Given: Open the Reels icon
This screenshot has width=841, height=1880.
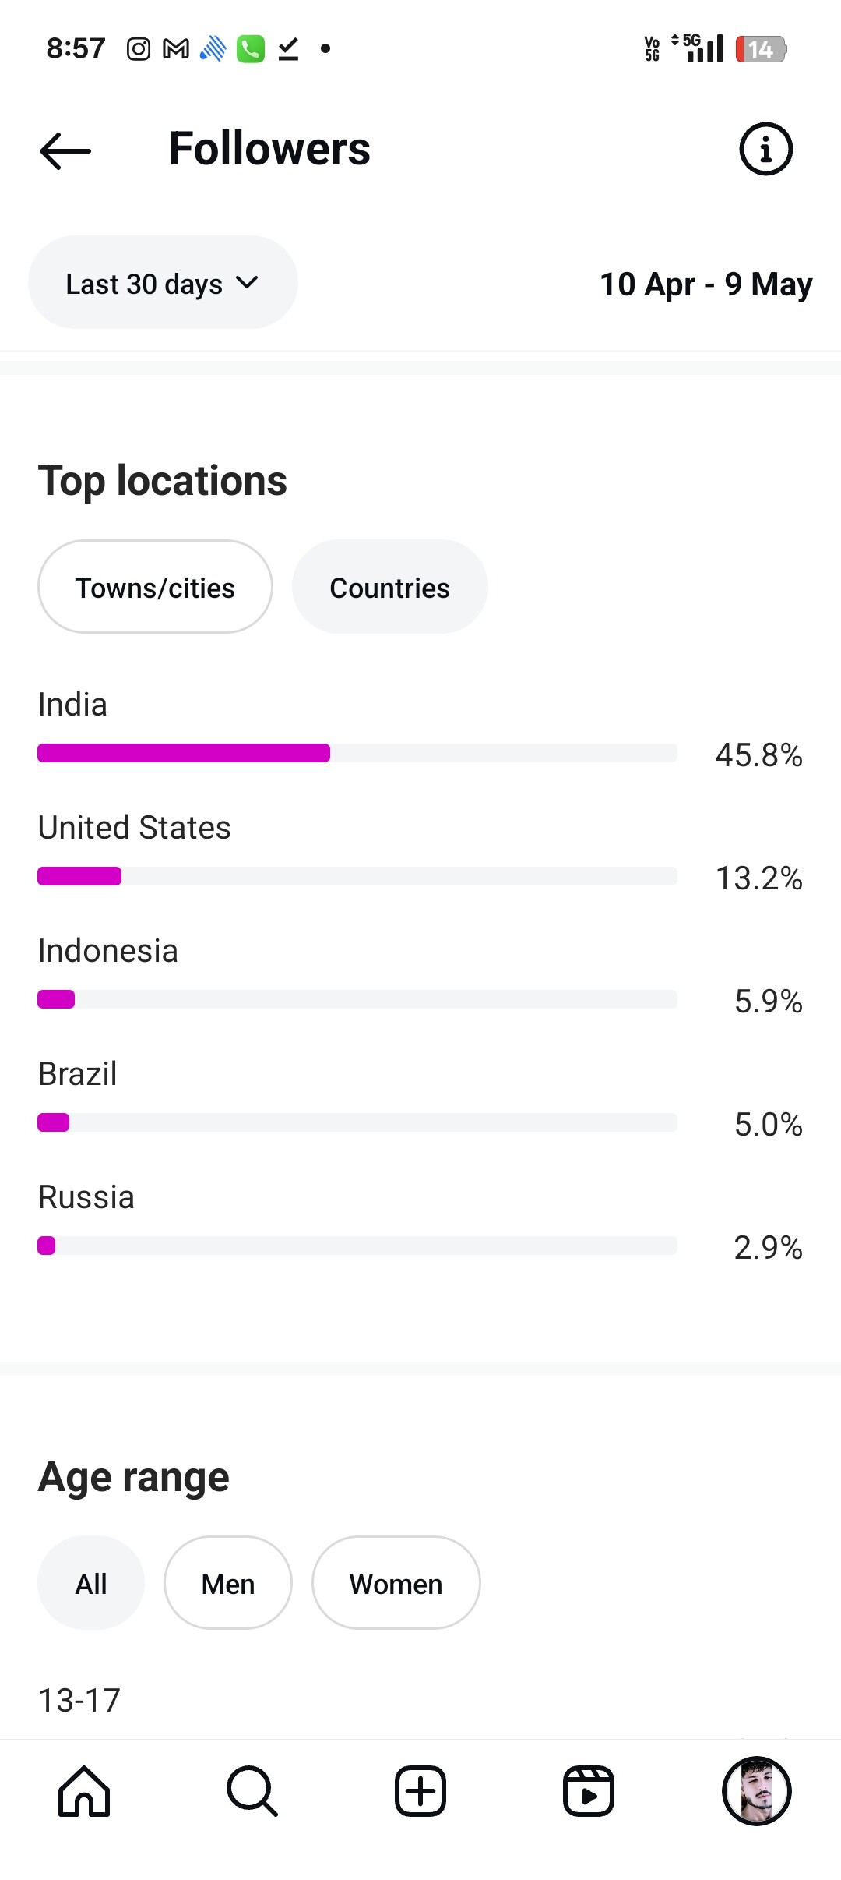Looking at the screenshot, I should click(589, 1791).
